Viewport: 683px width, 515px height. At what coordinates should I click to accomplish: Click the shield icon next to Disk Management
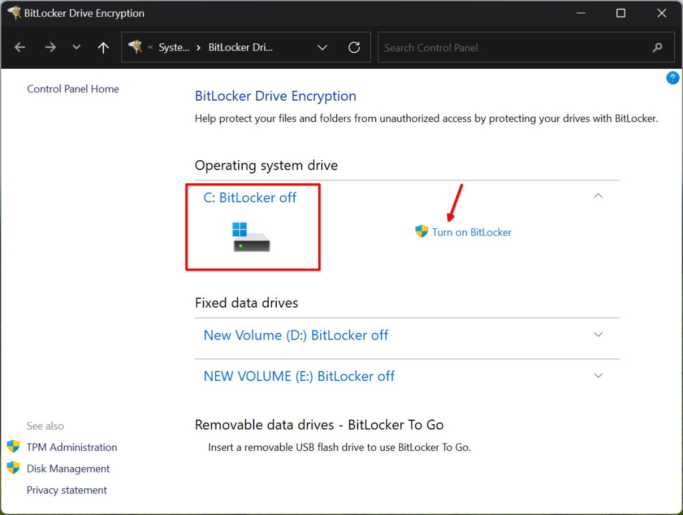13,468
